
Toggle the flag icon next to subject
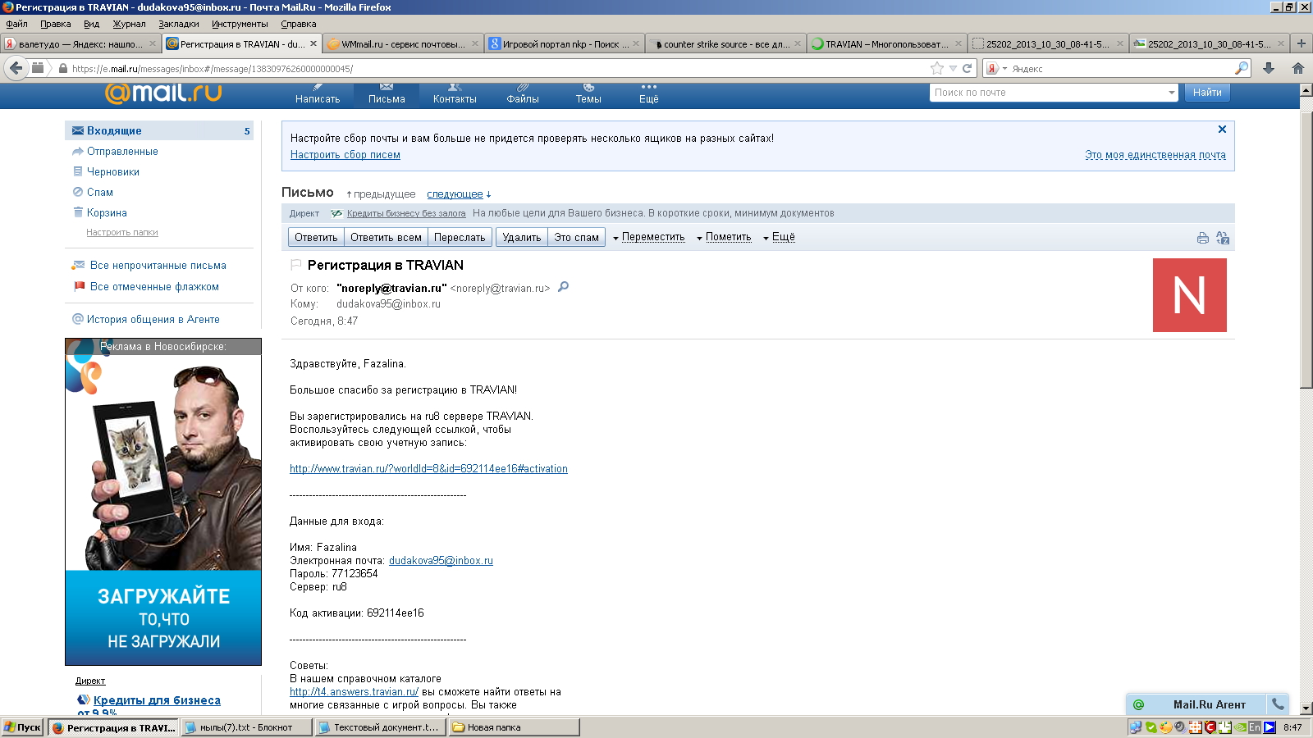[296, 265]
